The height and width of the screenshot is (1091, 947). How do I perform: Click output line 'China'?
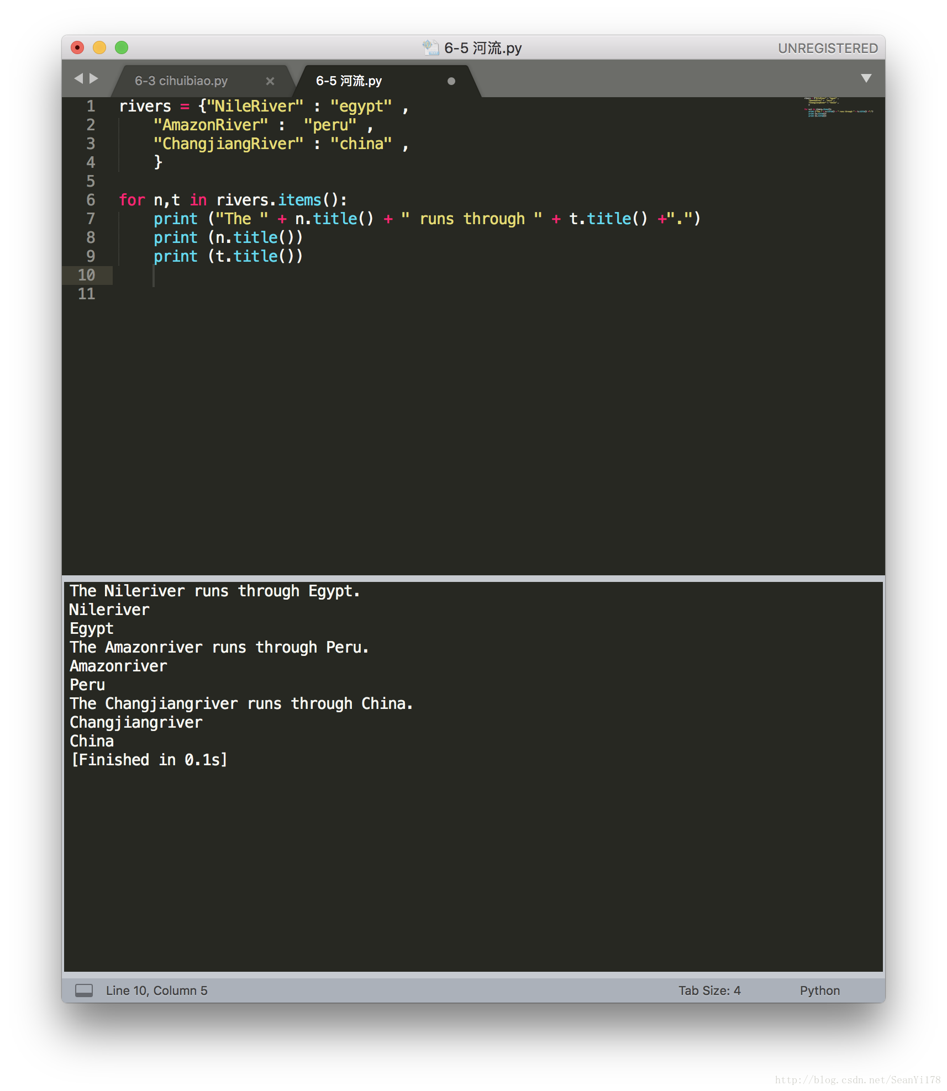point(92,742)
